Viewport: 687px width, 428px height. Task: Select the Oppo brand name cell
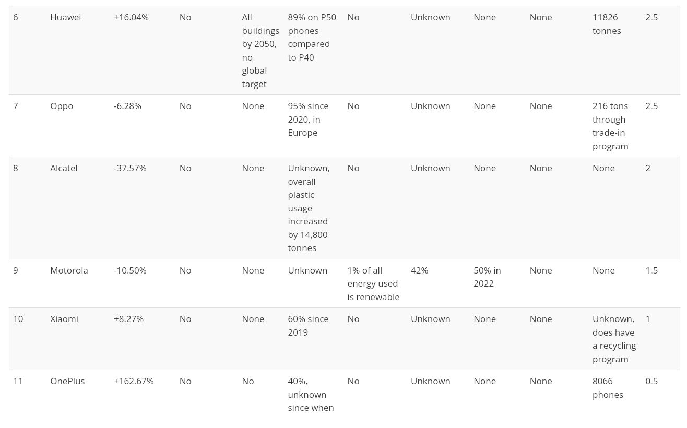coord(62,106)
